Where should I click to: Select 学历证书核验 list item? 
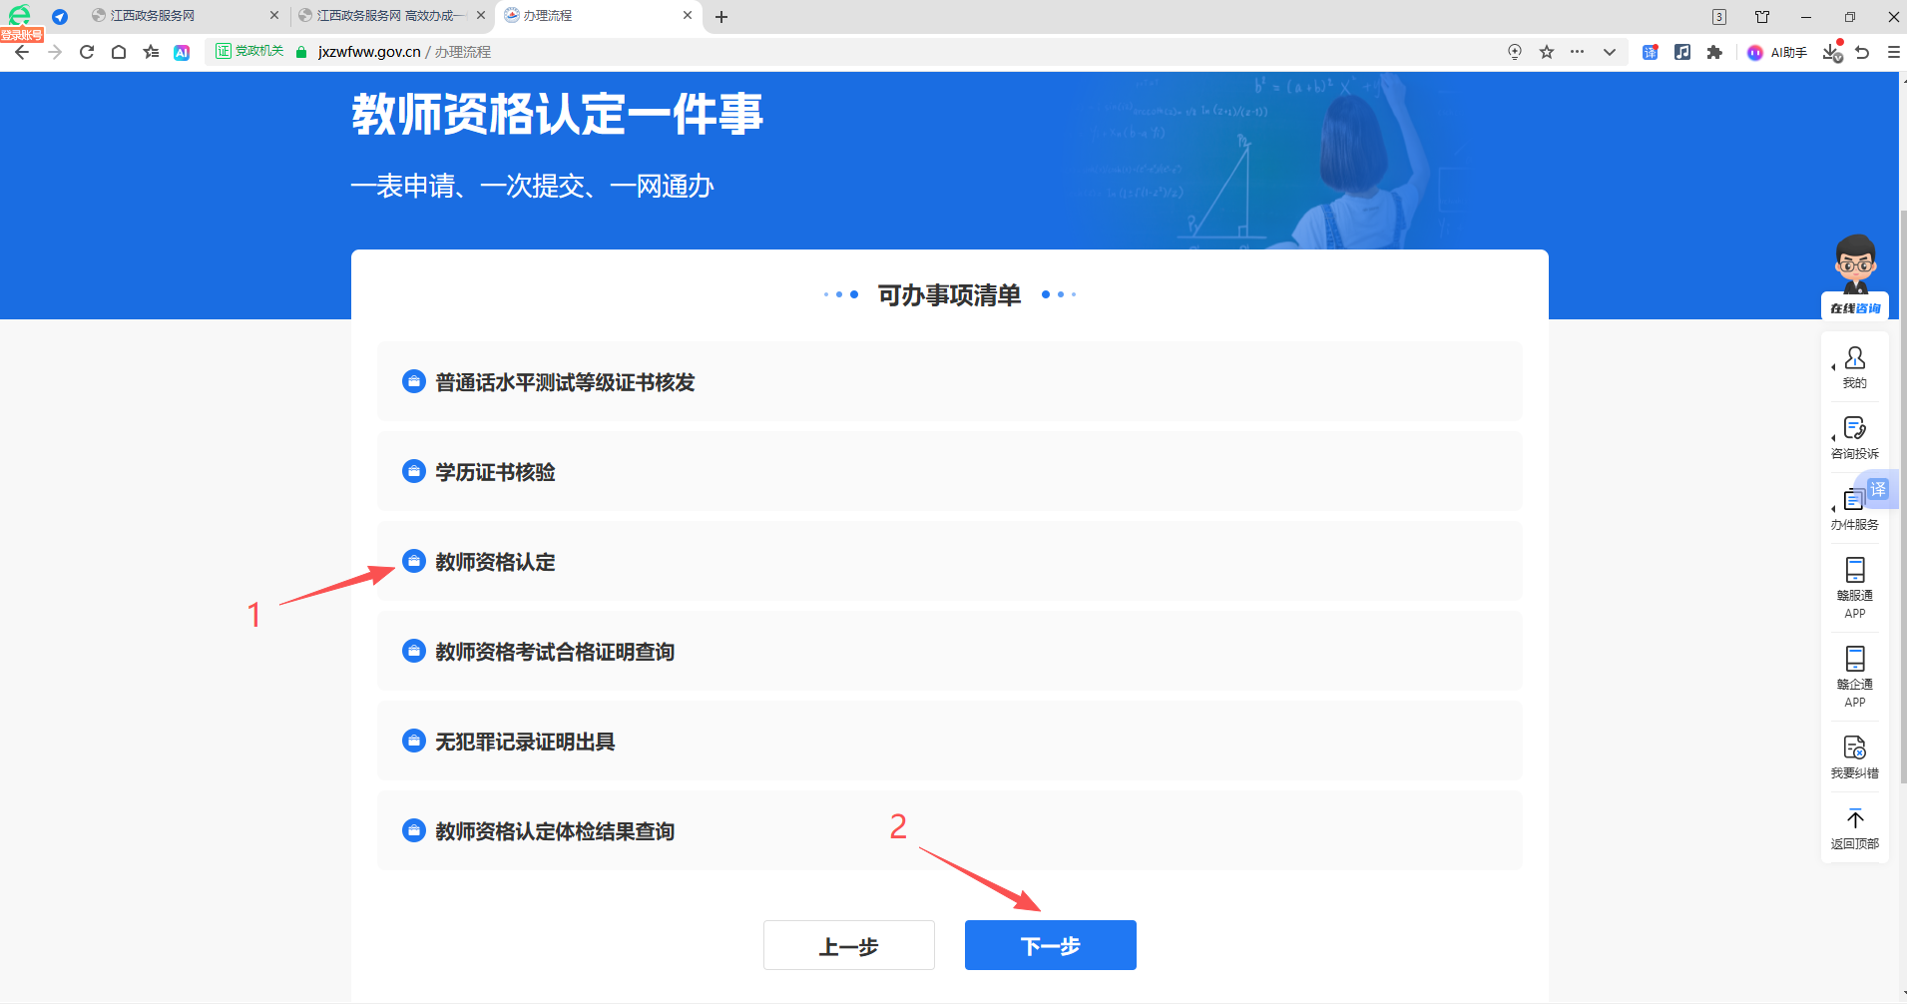pyautogui.click(x=495, y=472)
